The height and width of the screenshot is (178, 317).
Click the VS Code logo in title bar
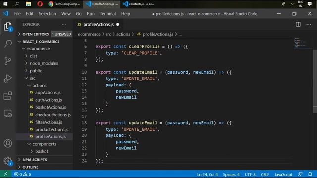(x=5, y=14)
